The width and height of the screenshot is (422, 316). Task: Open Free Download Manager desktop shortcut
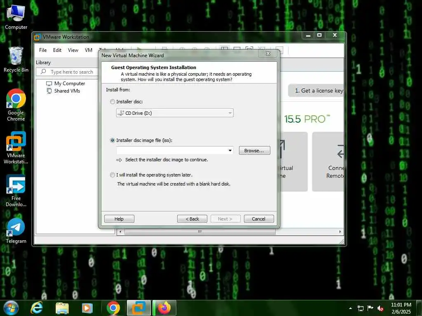pos(16,191)
